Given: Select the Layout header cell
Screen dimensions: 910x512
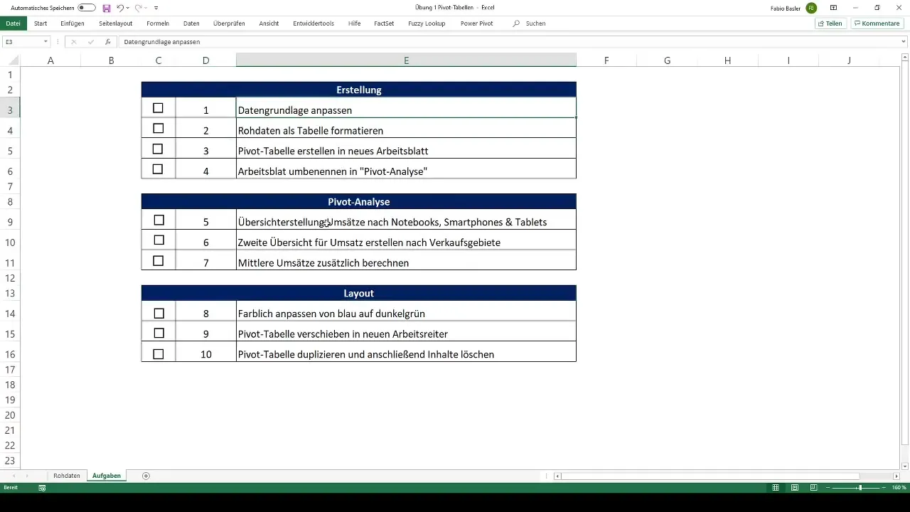Looking at the screenshot, I should click(x=359, y=293).
